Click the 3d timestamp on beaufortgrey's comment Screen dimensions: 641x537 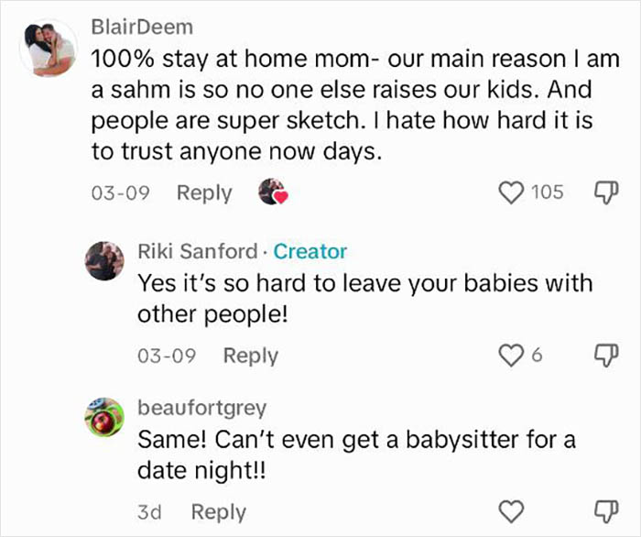pyautogui.click(x=149, y=512)
